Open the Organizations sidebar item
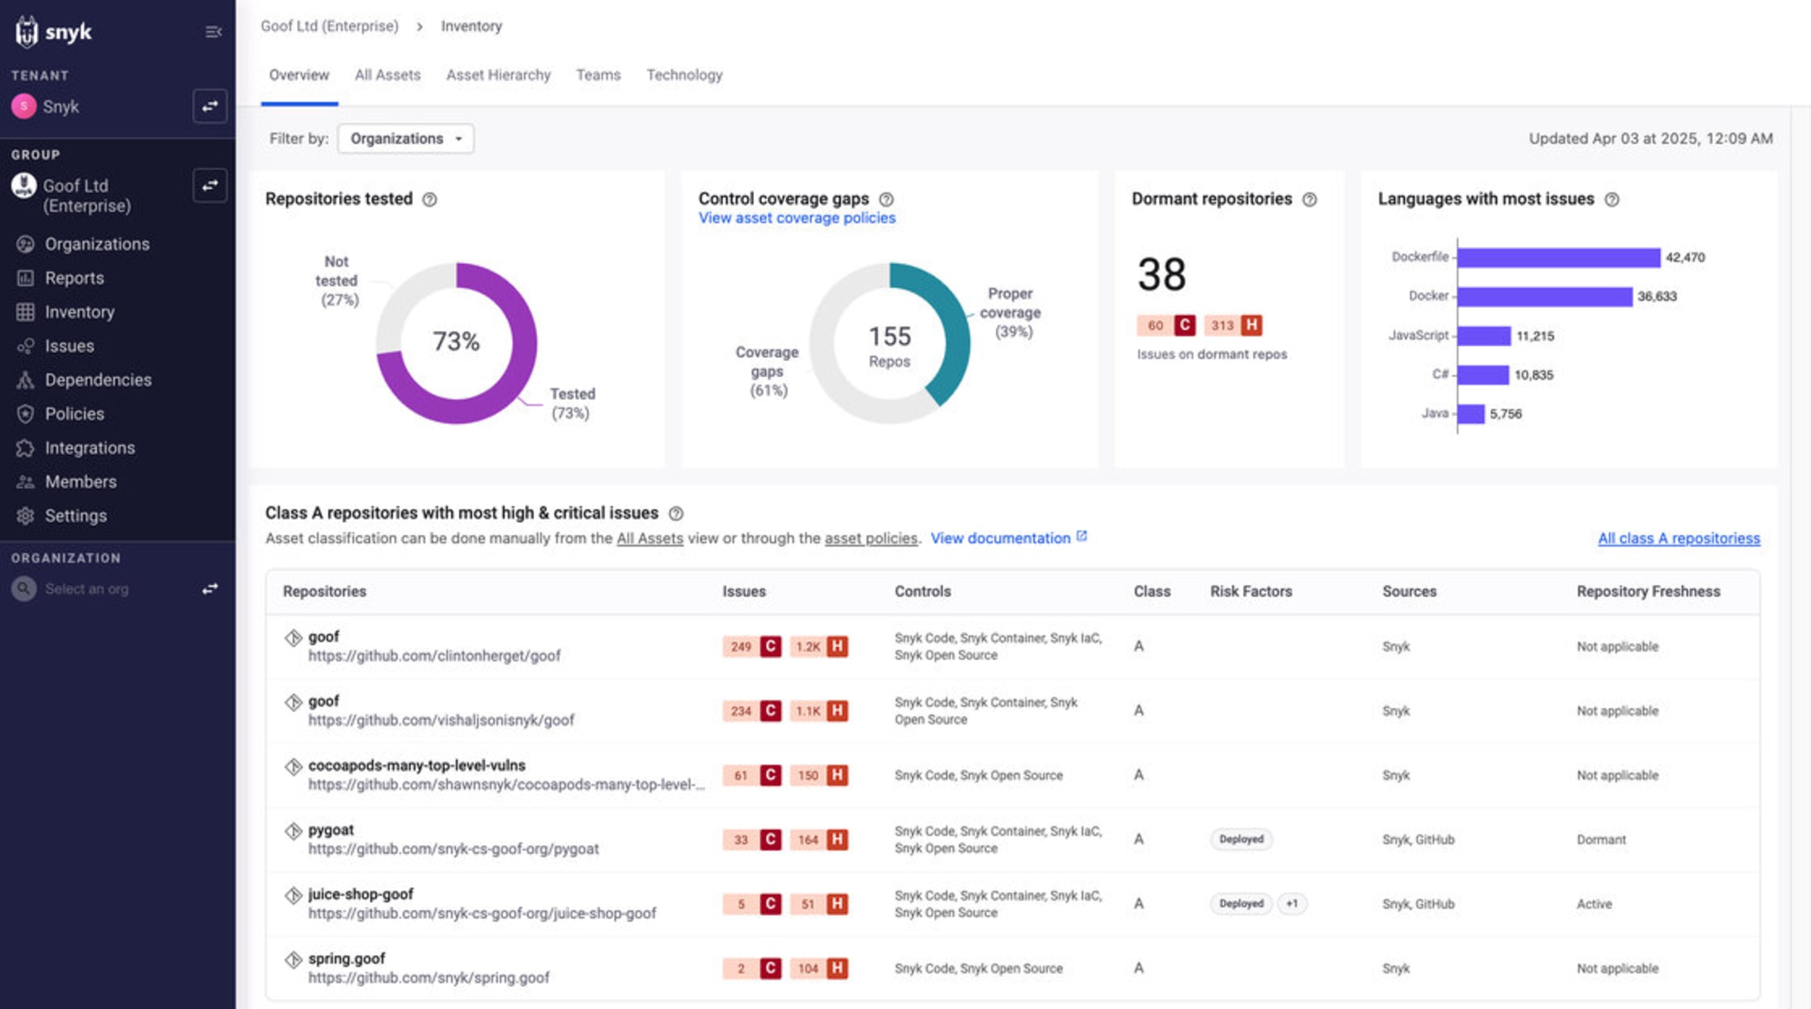 (x=97, y=244)
